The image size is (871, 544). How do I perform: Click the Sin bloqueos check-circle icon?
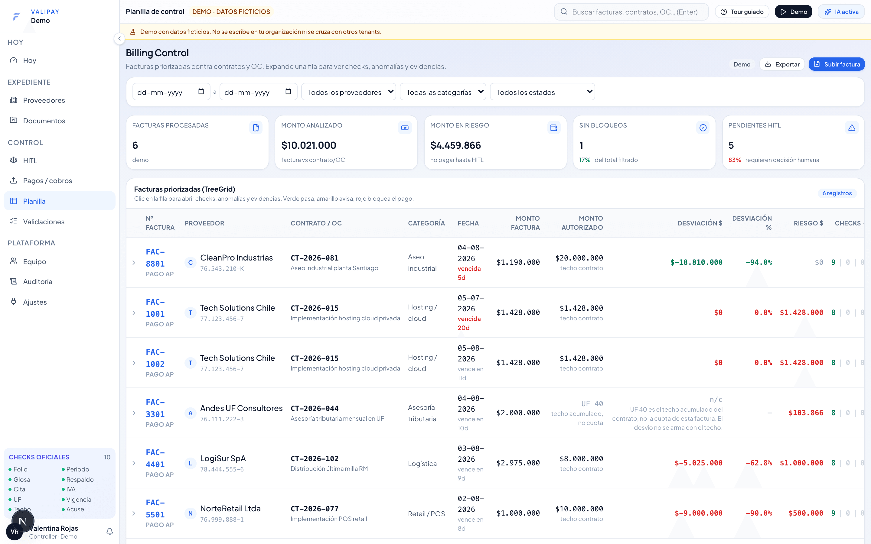pyautogui.click(x=703, y=128)
